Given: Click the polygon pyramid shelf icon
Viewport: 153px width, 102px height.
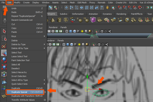Looking at the screenshot, I should [x=53, y=20].
